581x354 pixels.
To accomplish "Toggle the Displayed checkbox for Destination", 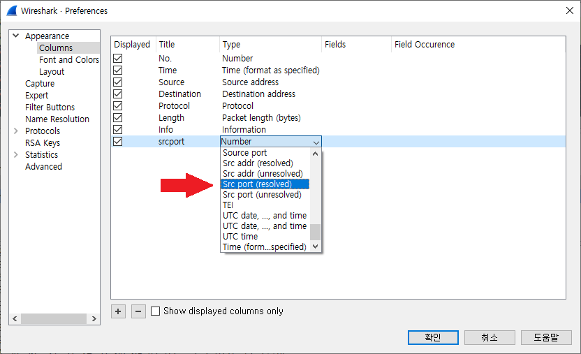I will pyautogui.click(x=118, y=94).
